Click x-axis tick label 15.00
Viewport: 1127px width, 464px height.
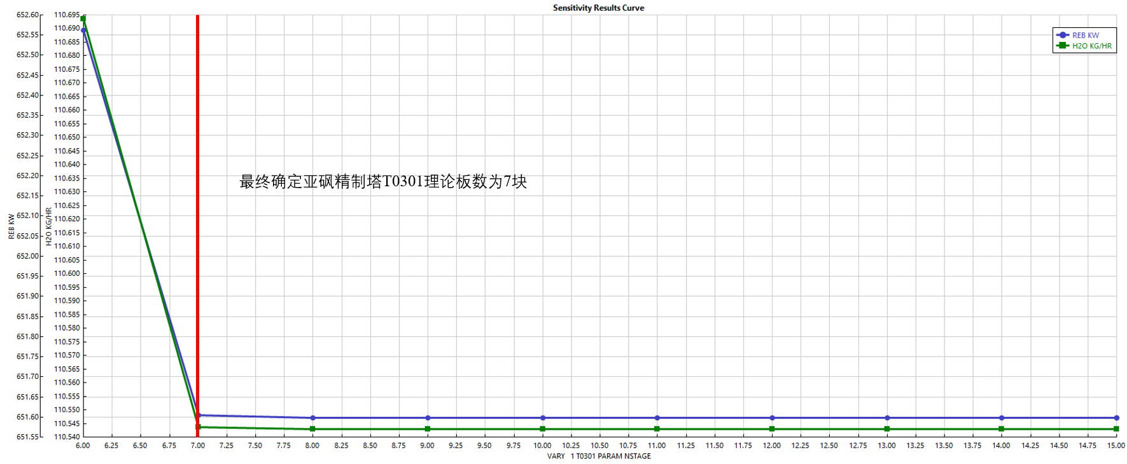tap(1116, 446)
